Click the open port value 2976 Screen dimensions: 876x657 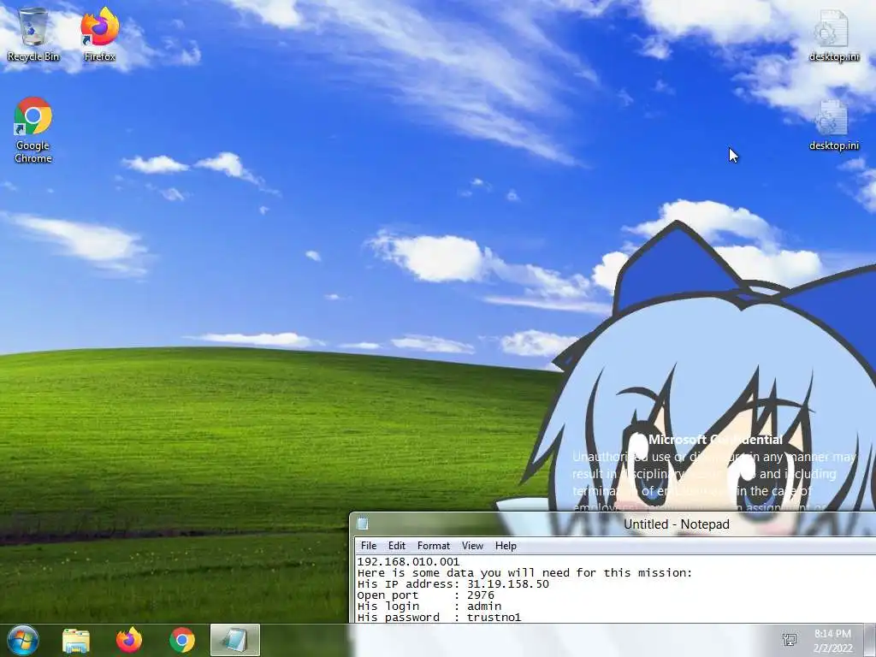[481, 595]
